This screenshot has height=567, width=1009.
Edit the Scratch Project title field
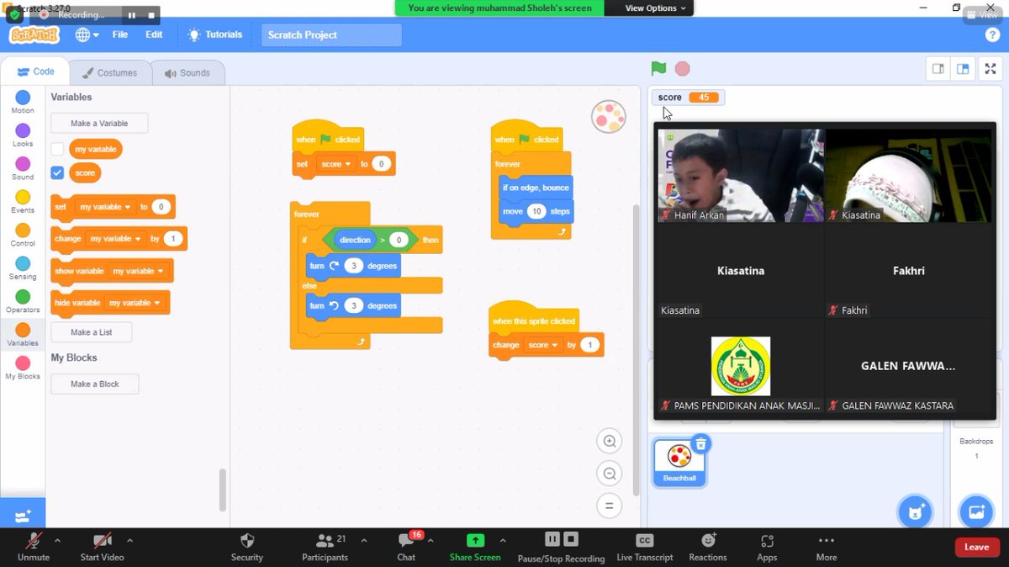pyautogui.click(x=331, y=35)
